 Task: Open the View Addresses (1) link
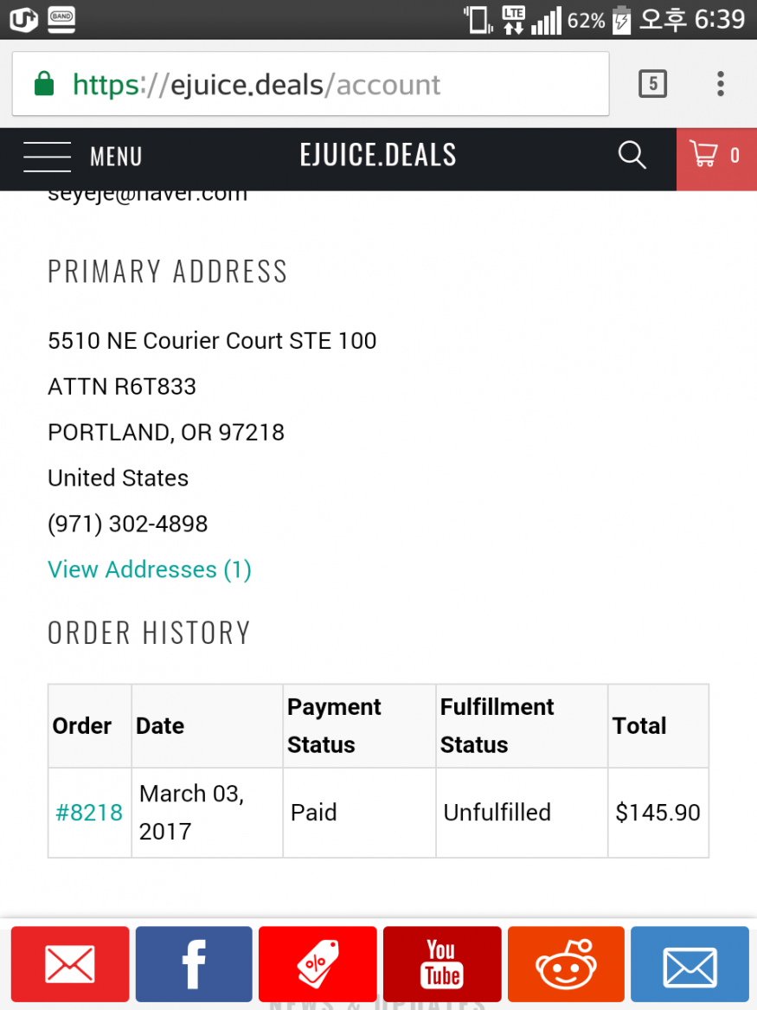coord(150,569)
